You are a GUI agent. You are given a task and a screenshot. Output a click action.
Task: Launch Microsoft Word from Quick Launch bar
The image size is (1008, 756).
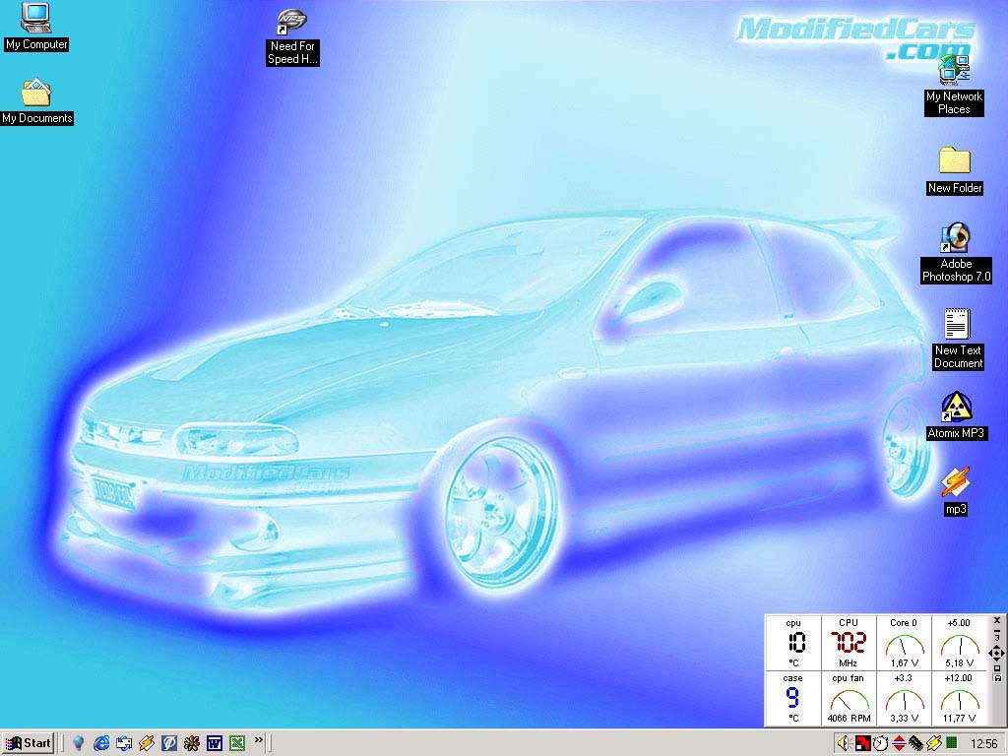214,743
